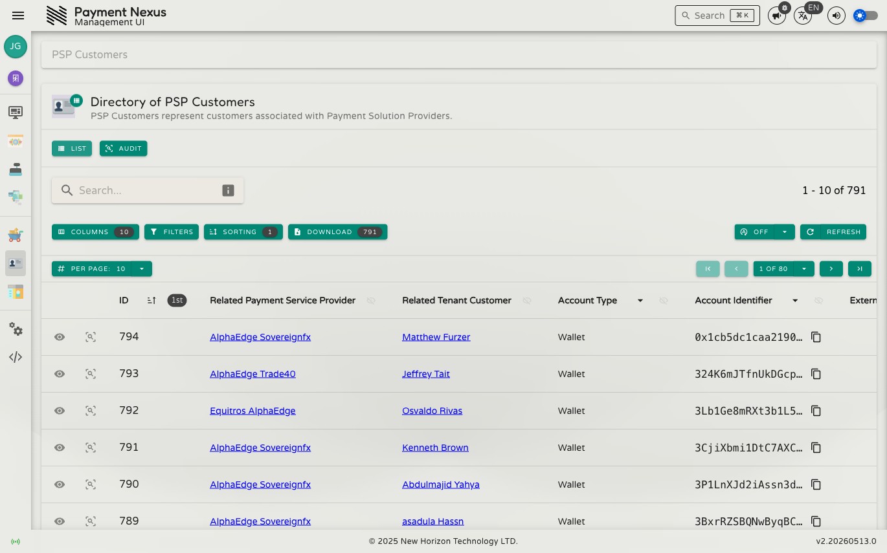The height and width of the screenshot is (553, 887).
Task: Click the 1st sort priority badge
Action: tap(177, 300)
